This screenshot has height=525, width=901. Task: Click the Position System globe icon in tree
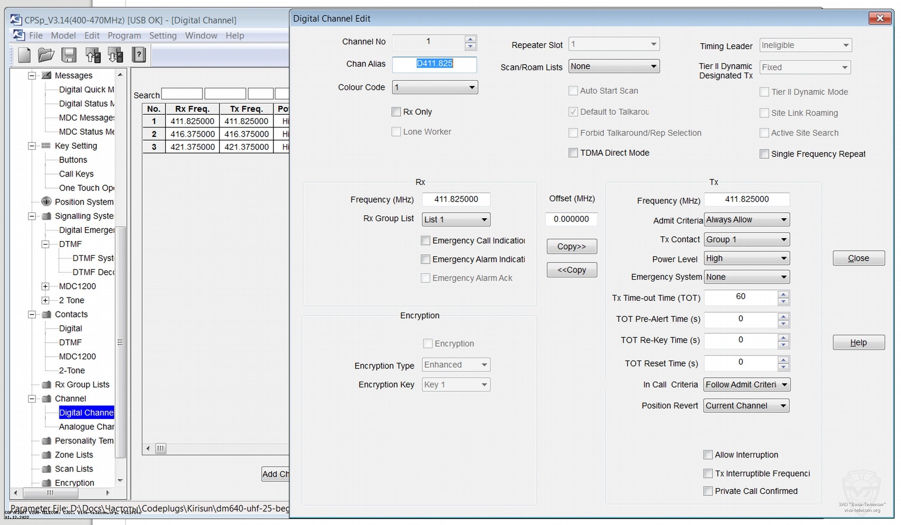(47, 202)
